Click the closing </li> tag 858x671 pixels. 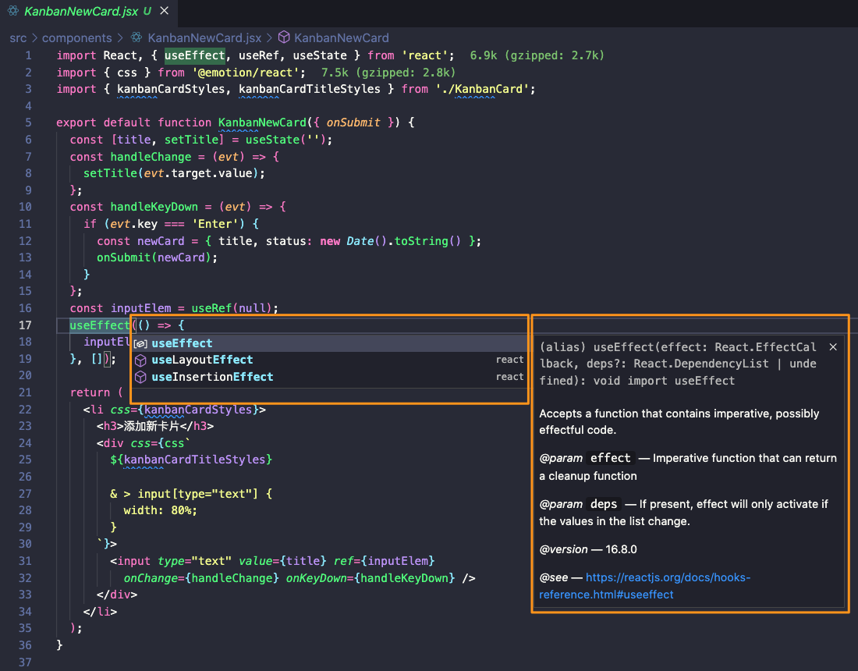coord(100,612)
